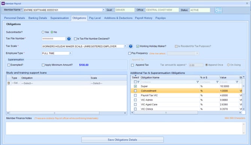The width and height of the screenshot is (251, 145).
Task: Click the Obligation Name column filter icon
Action: tap(197, 82)
